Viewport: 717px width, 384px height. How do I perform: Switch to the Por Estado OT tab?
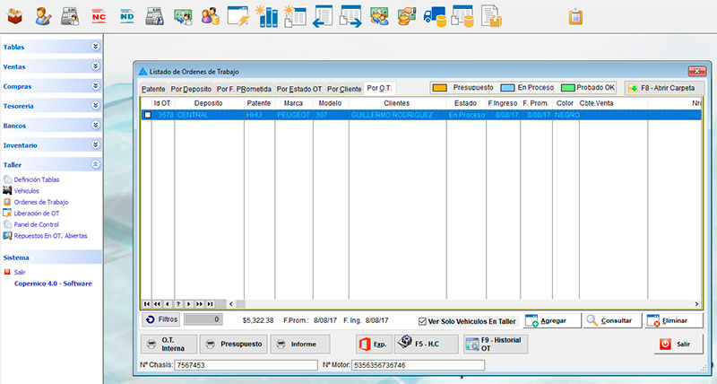coord(298,89)
